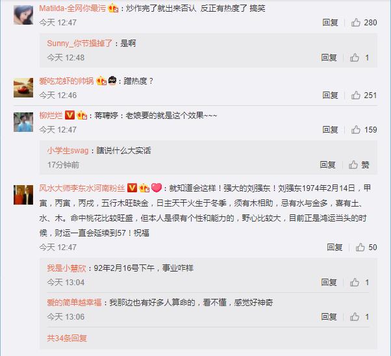Reply to Matilda's comment from 12:47
391x356 pixels.
[330, 23]
